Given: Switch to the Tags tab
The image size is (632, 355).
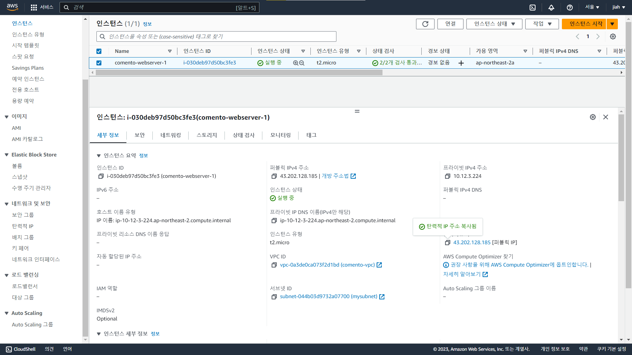Looking at the screenshot, I should pos(311,135).
